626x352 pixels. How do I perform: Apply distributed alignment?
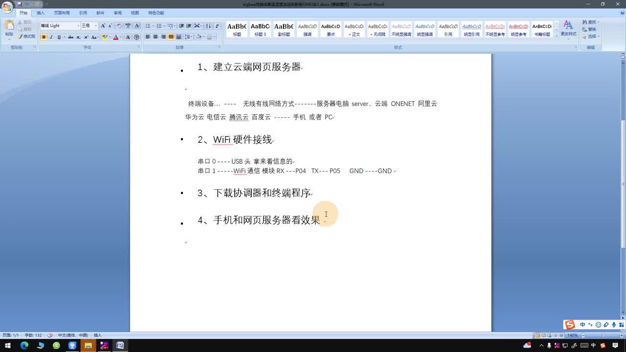(x=179, y=37)
